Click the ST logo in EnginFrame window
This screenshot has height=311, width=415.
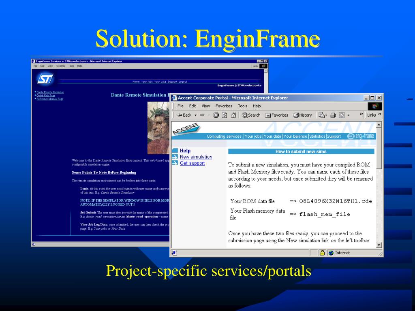point(45,79)
